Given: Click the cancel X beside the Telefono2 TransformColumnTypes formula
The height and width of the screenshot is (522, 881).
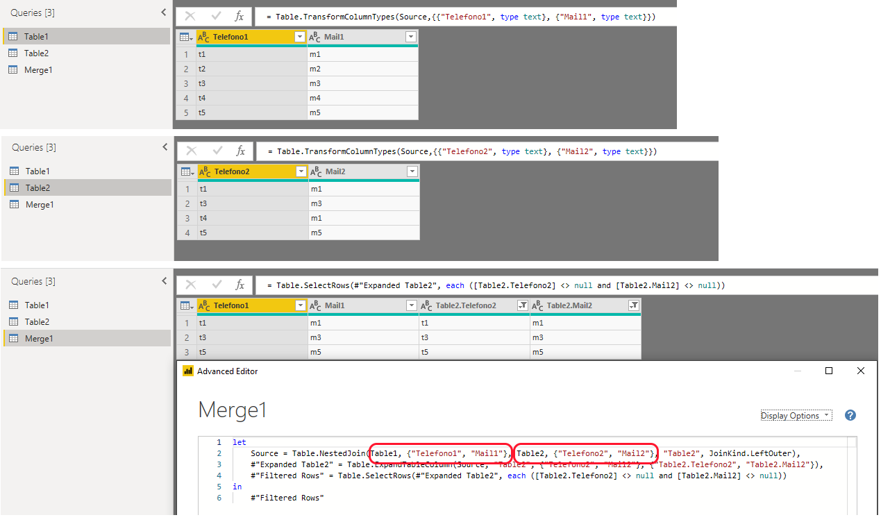Looking at the screenshot, I should (191, 151).
